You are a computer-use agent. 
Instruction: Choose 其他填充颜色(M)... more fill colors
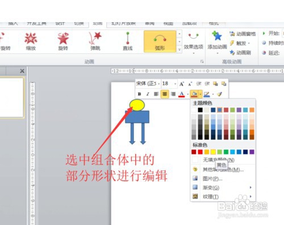[x=223, y=169]
